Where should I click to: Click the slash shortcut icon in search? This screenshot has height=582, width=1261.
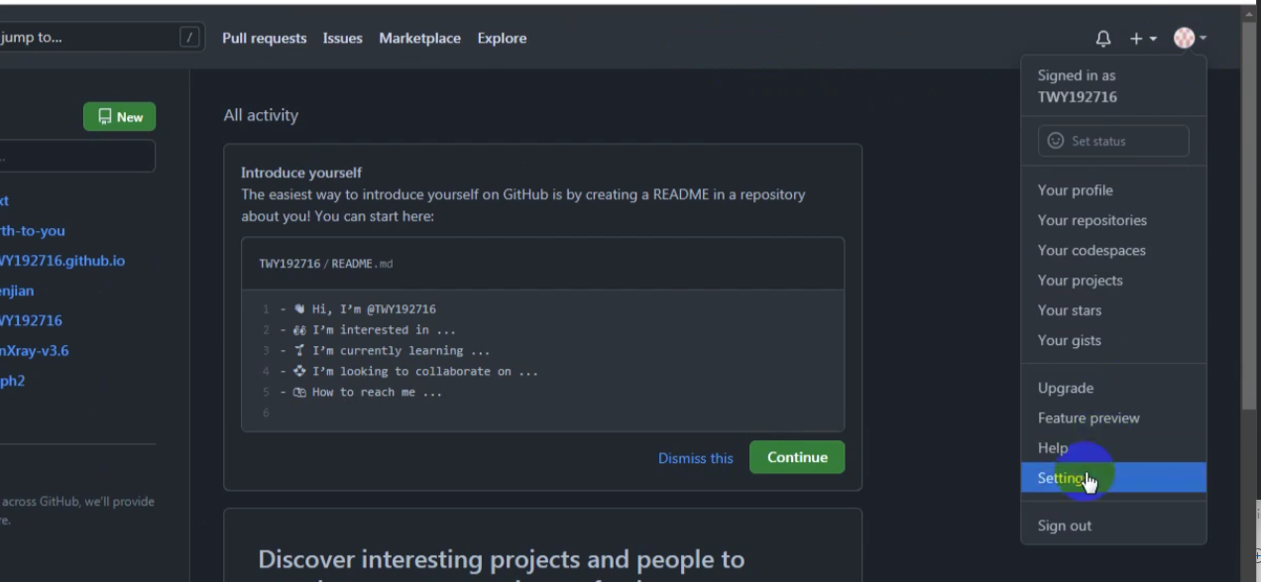188,38
